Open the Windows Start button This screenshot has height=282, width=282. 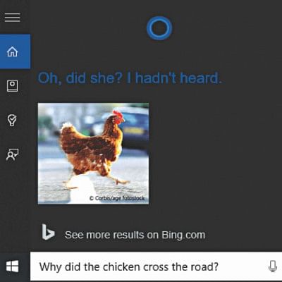point(13,266)
